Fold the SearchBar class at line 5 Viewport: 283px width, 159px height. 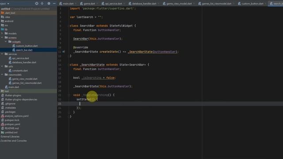click(x=69, y=26)
